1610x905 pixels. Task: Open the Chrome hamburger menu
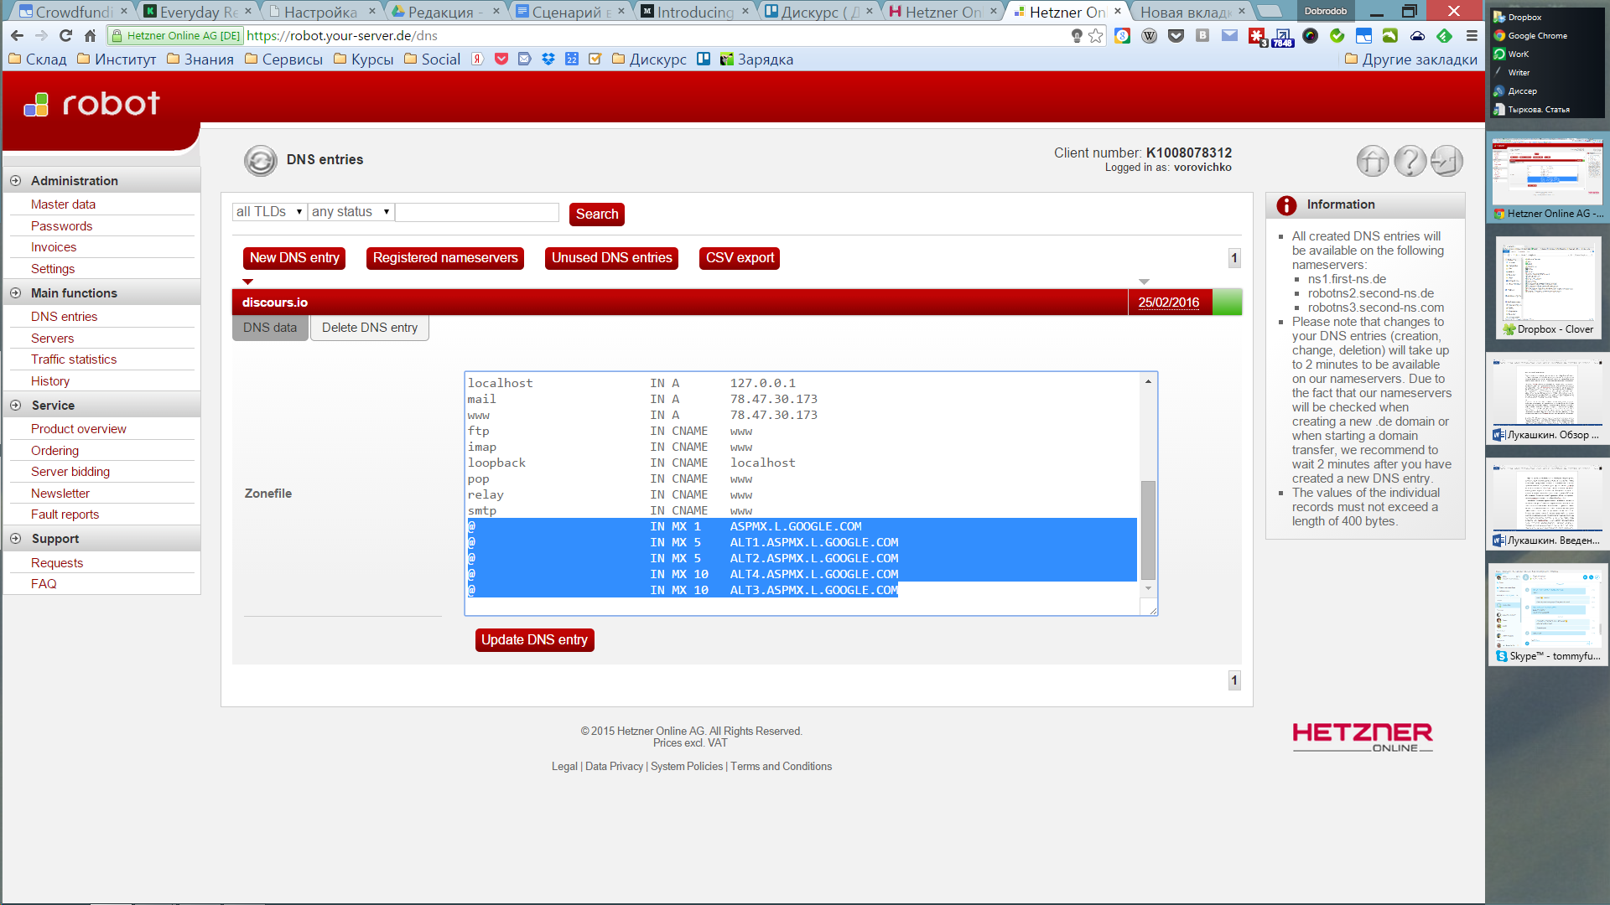point(1472,36)
